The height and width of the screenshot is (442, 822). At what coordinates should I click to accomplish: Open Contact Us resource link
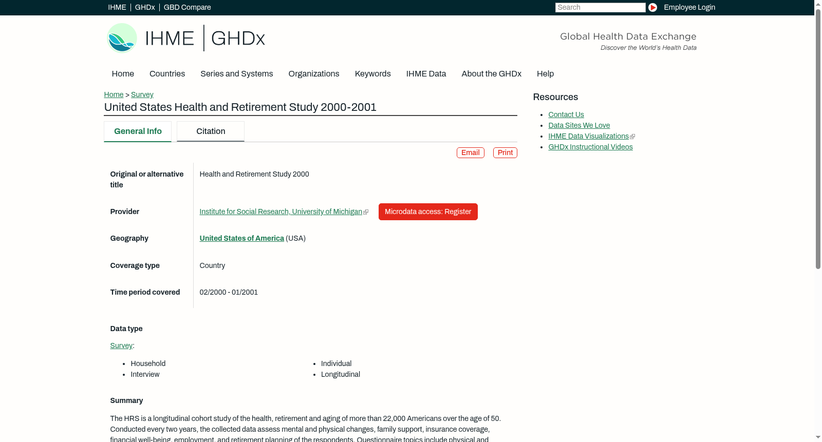(x=566, y=114)
